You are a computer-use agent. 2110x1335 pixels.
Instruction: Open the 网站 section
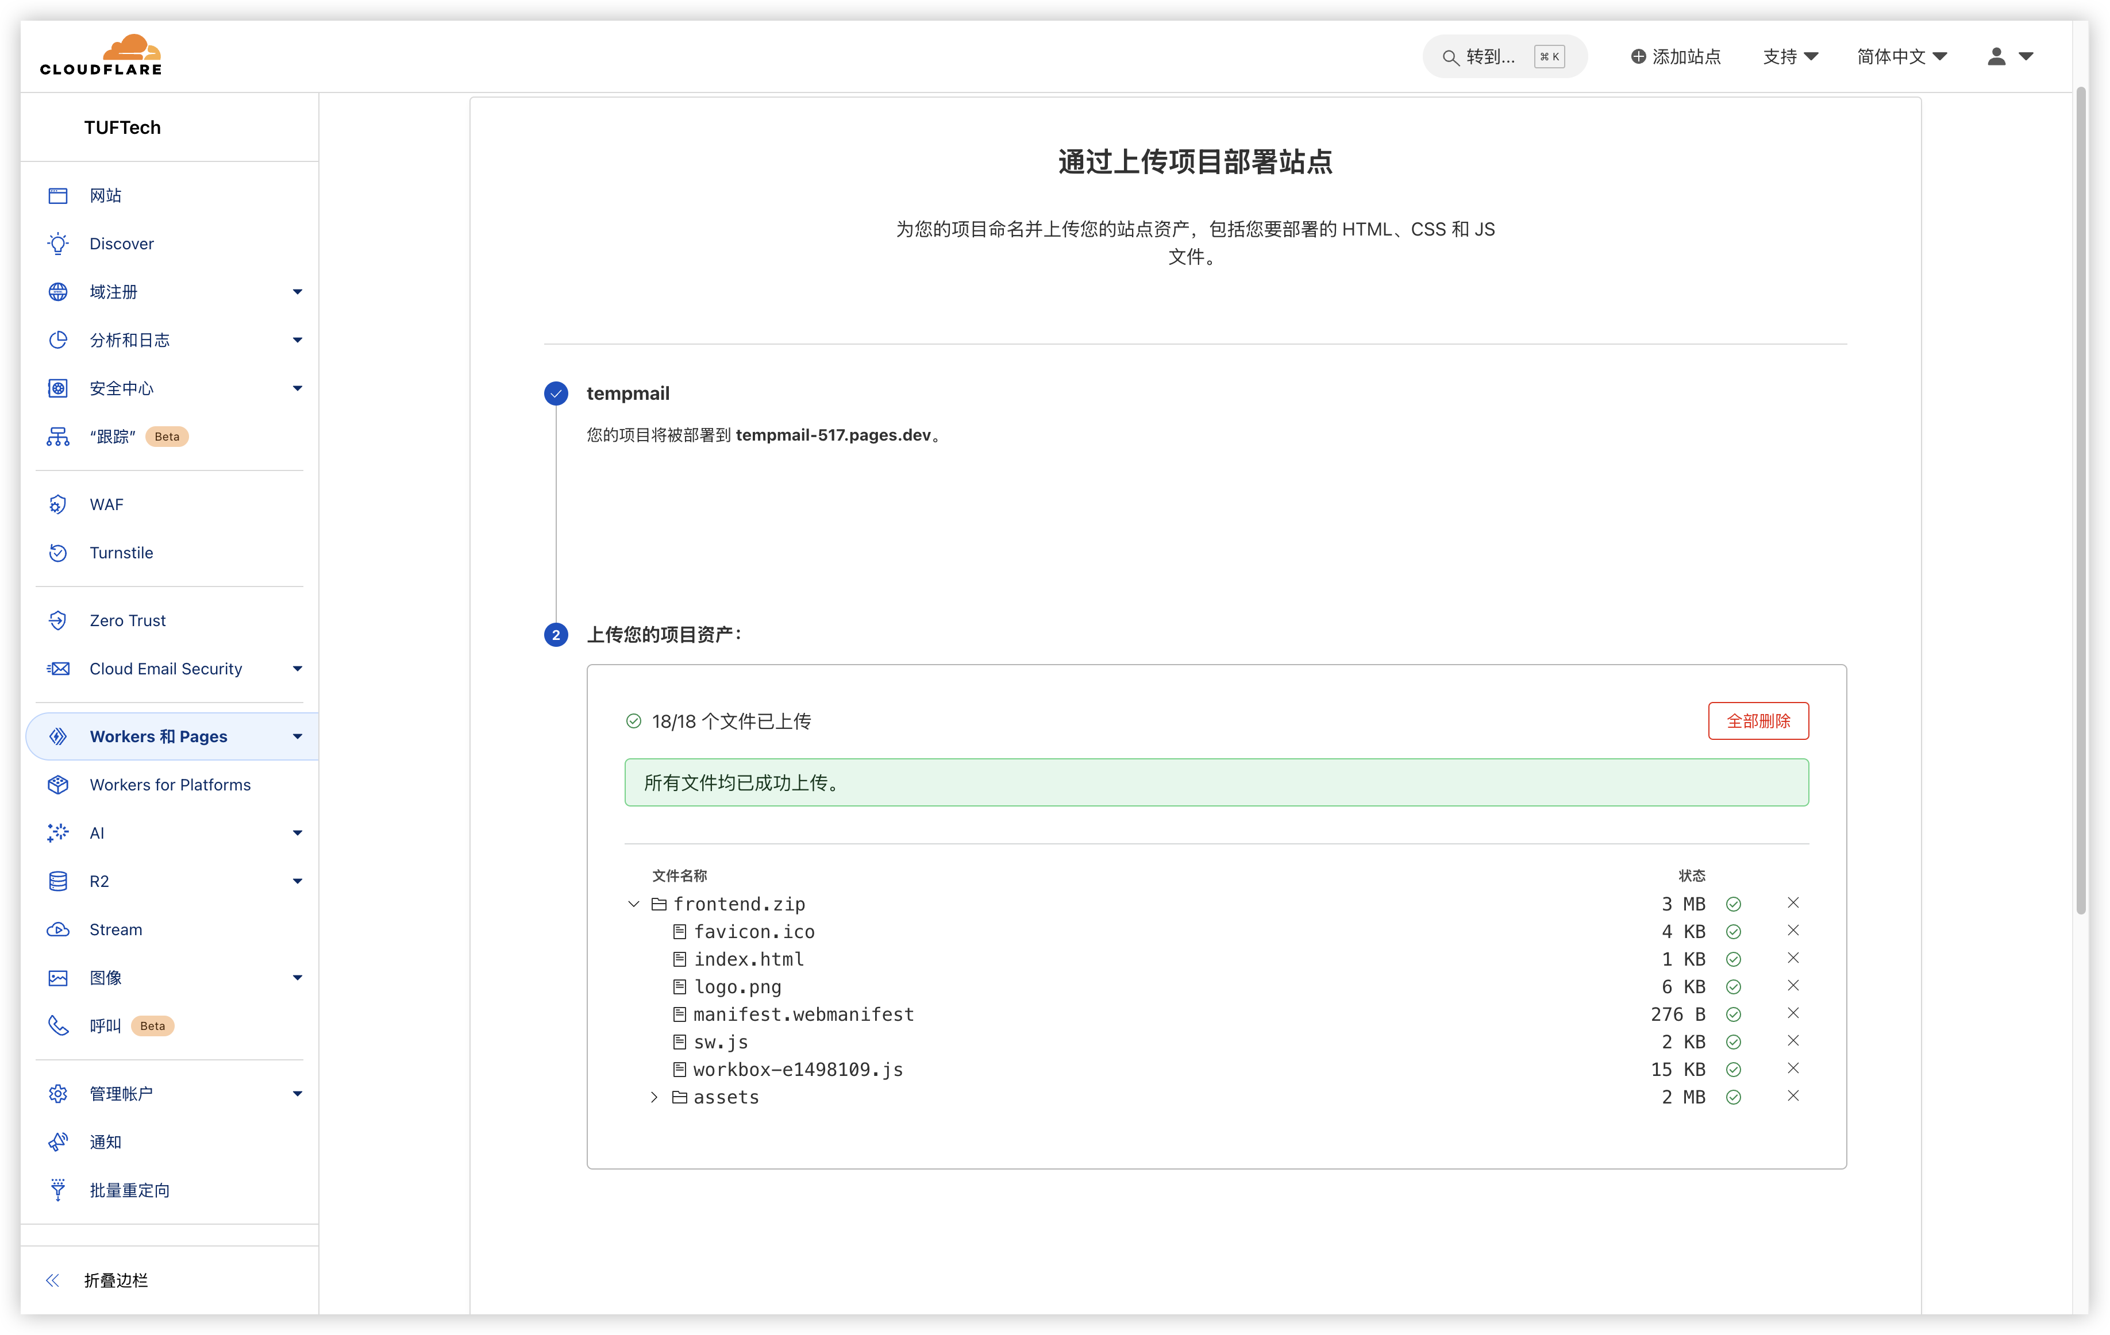tap(105, 195)
